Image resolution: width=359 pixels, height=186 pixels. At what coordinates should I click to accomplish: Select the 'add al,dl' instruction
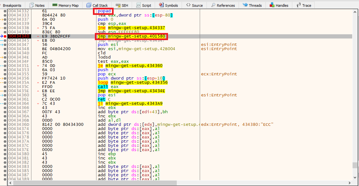(109, 120)
